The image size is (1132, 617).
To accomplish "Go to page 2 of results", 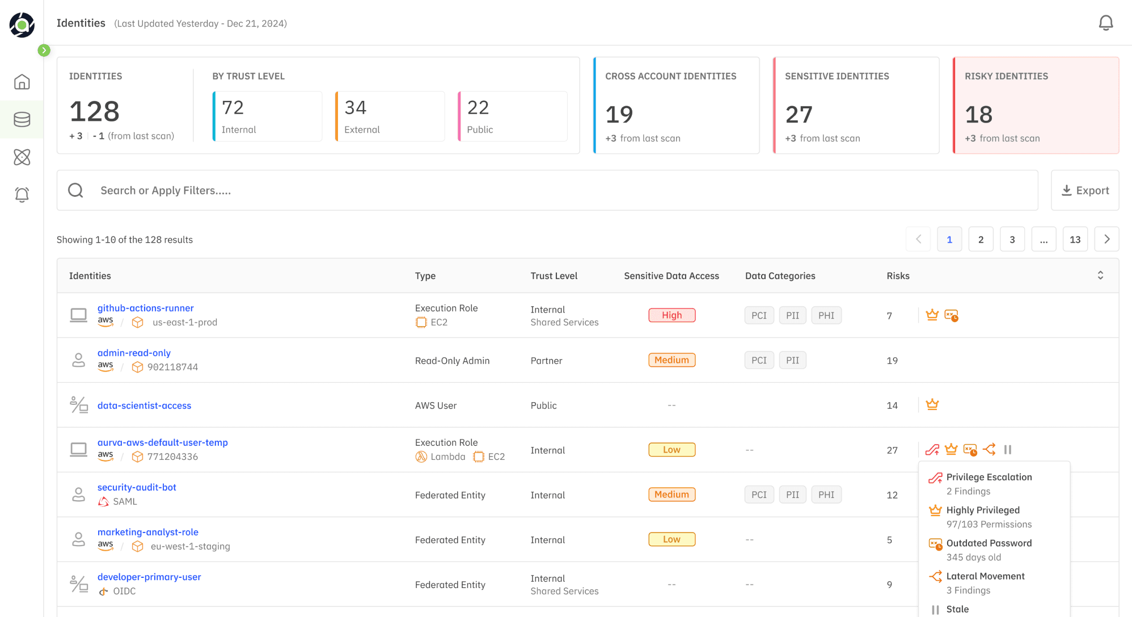I will pyautogui.click(x=981, y=239).
